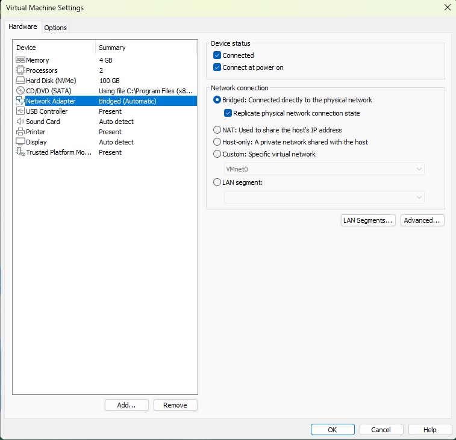Click the Display monitor icon
The width and height of the screenshot is (456, 440).
20,142
